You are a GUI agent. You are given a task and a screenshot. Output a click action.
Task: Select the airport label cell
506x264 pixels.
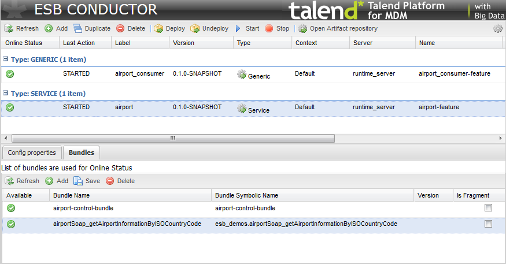[x=124, y=107]
